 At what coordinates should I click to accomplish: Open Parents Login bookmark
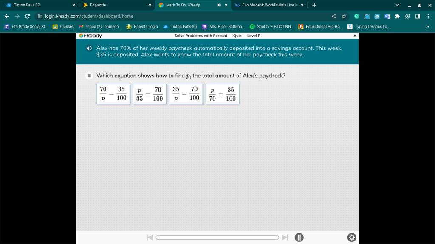pos(142,27)
